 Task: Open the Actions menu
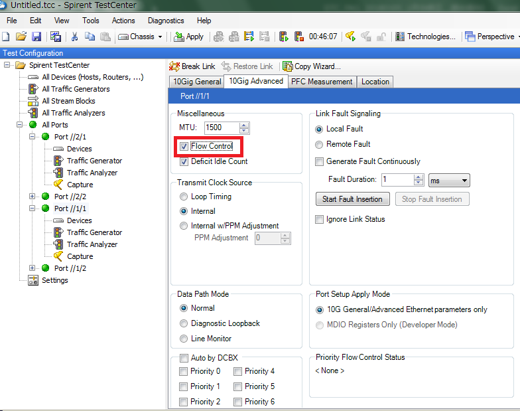123,21
